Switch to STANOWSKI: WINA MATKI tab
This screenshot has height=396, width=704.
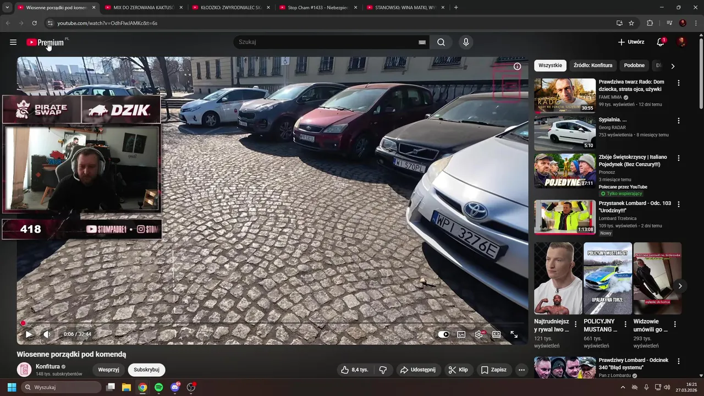click(405, 8)
